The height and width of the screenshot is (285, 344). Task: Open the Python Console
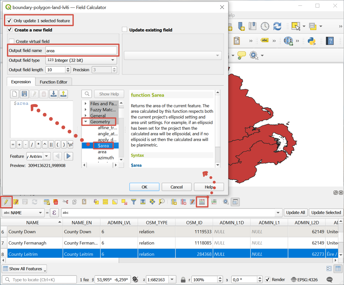click(311, 41)
